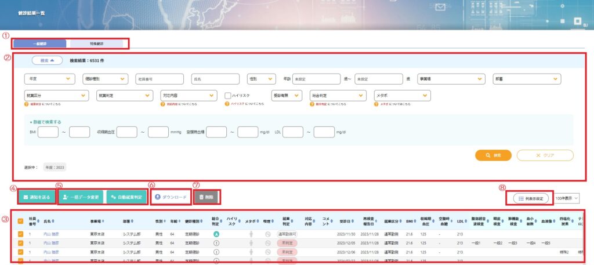Sort table by 社員番号 column

click(33, 221)
